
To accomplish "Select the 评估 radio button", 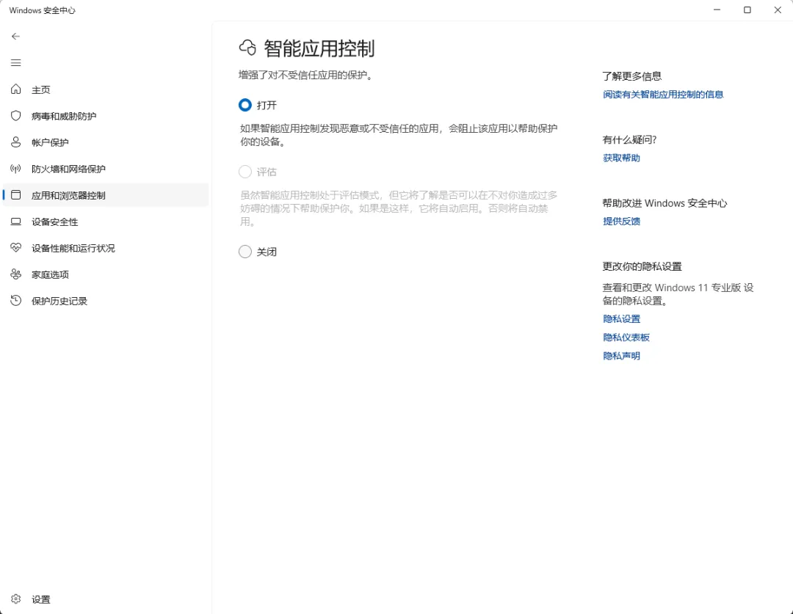I will coord(245,172).
